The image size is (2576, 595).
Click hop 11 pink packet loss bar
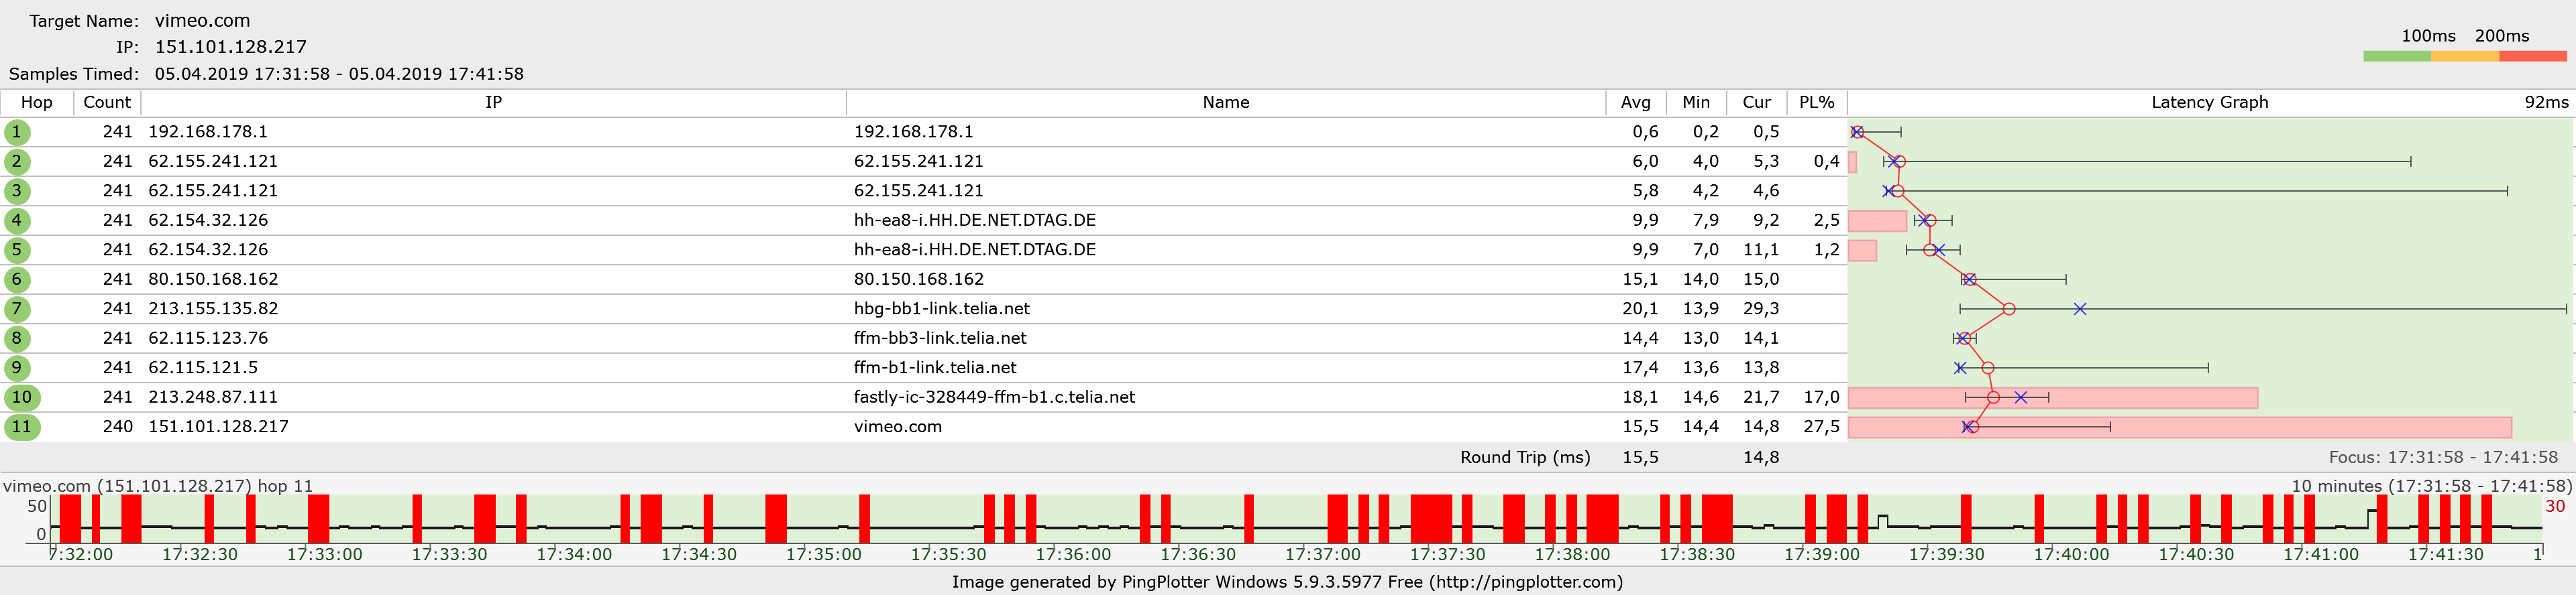pyautogui.click(x=2180, y=427)
